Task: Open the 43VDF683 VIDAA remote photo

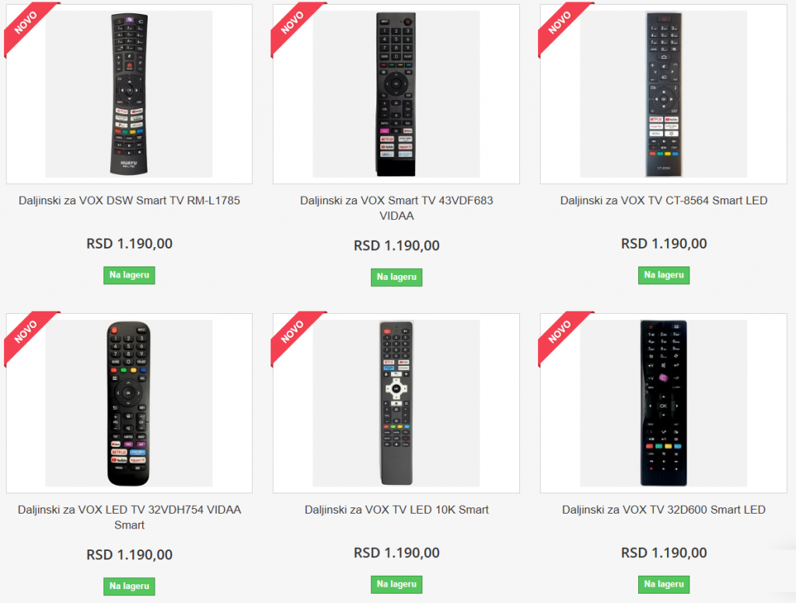Action: click(396, 94)
